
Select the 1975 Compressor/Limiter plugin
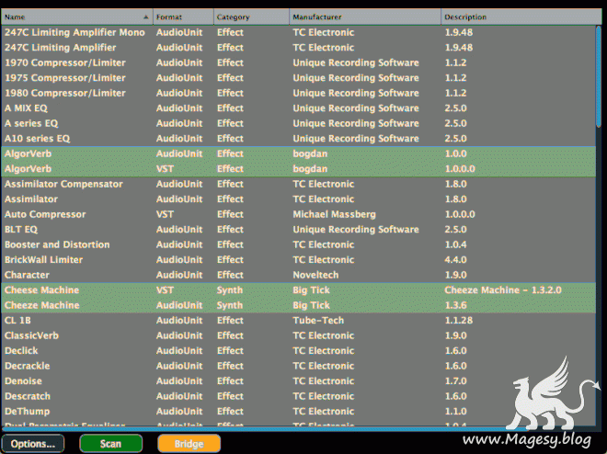click(x=299, y=78)
